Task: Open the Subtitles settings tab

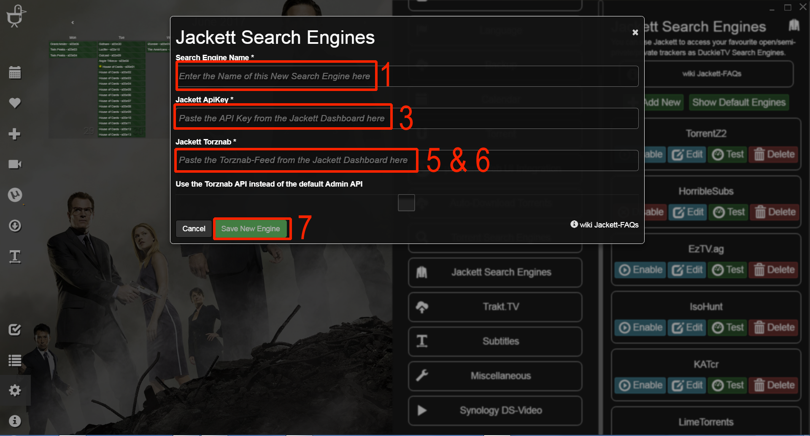Action: [495, 341]
